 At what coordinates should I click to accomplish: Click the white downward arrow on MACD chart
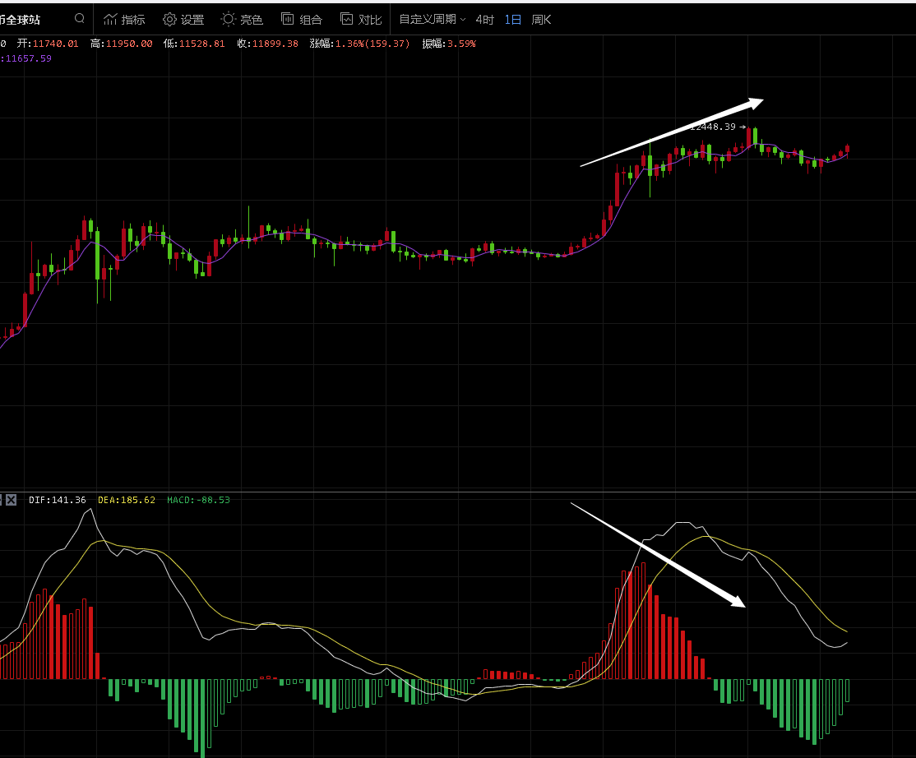(x=658, y=555)
